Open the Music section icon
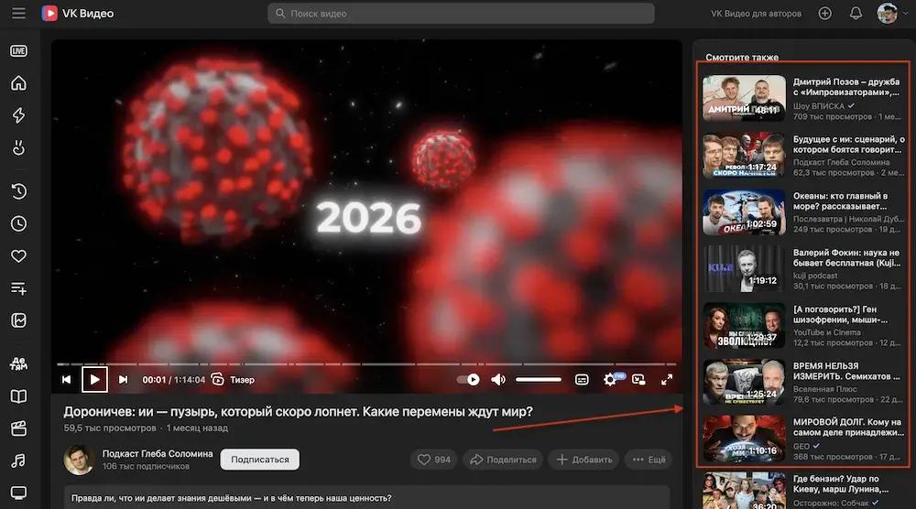 tap(18, 460)
